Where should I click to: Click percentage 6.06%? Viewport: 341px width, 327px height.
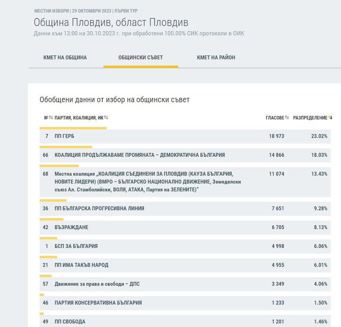[321, 246]
